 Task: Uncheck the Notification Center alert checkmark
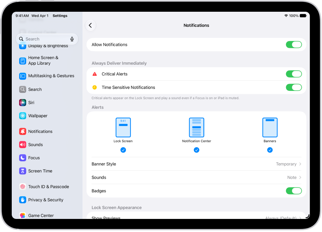(197, 150)
